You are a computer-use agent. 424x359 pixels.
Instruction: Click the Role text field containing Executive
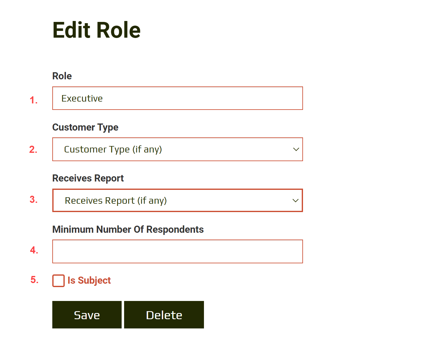pos(177,98)
